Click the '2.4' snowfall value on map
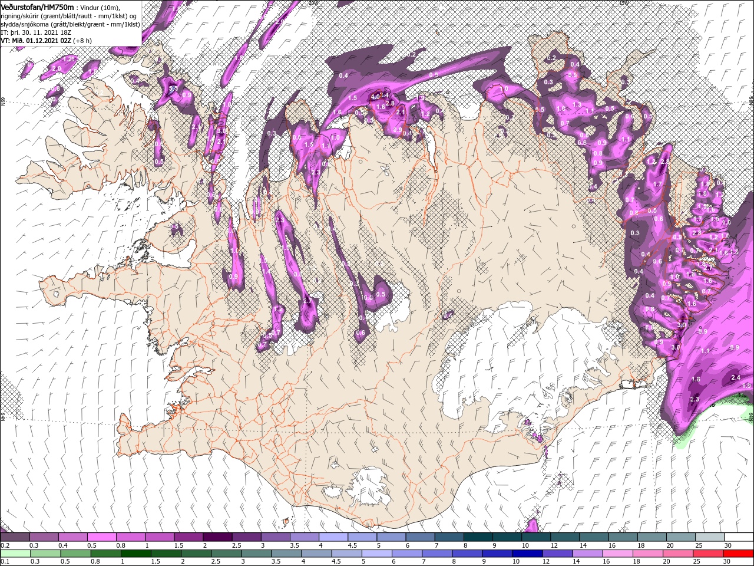The height and width of the screenshot is (566, 754). pyautogui.click(x=735, y=377)
